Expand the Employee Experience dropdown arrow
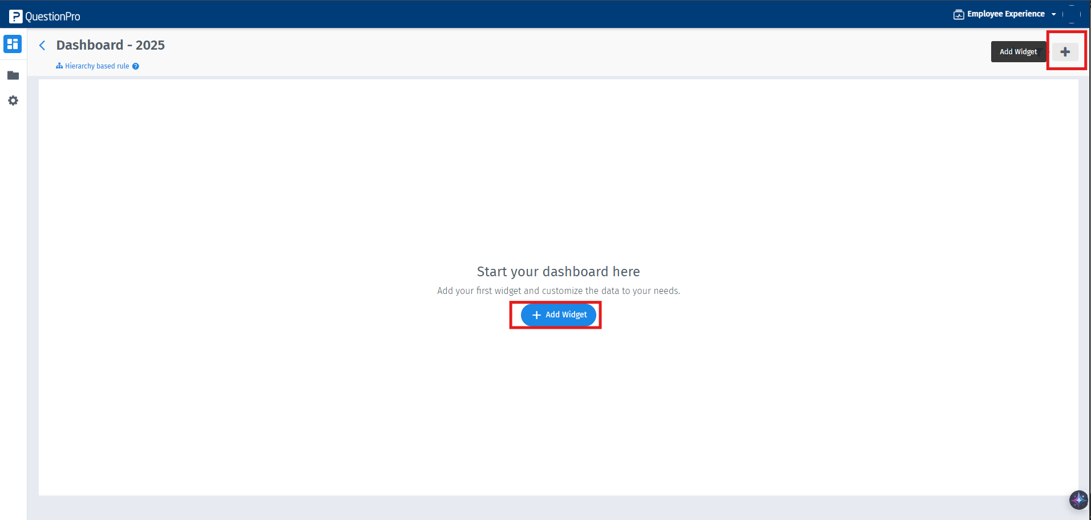1091x520 pixels. tap(1053, 14)
